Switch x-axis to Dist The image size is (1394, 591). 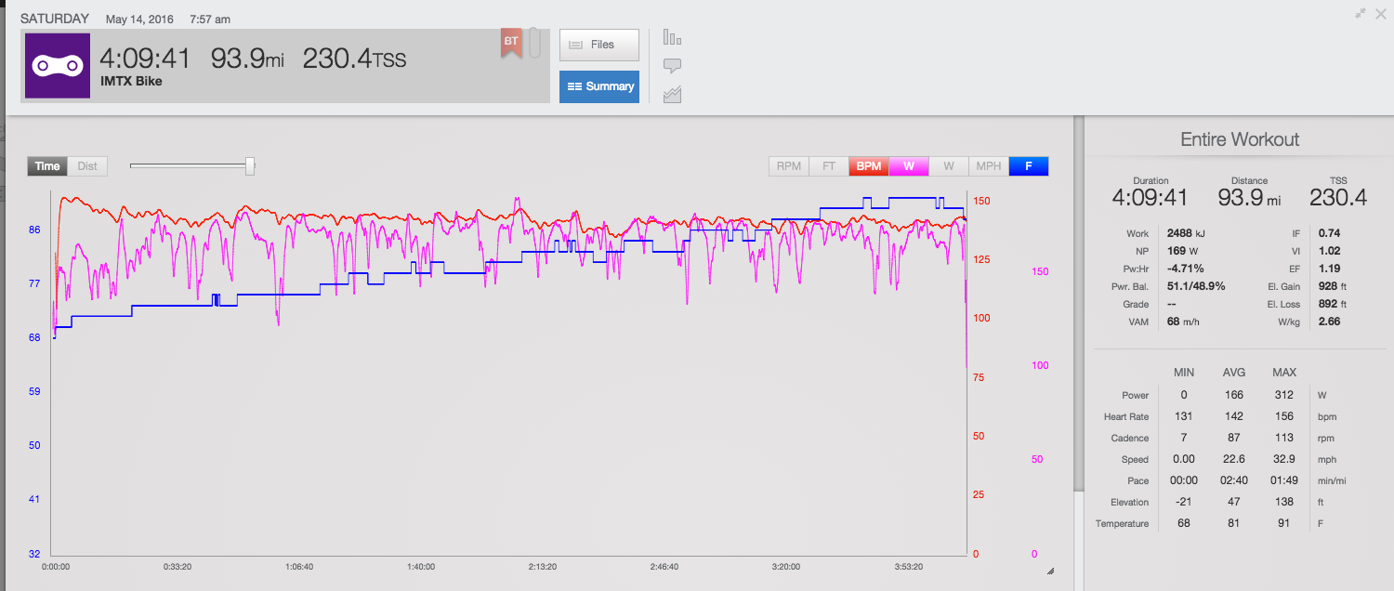point(87,166)
